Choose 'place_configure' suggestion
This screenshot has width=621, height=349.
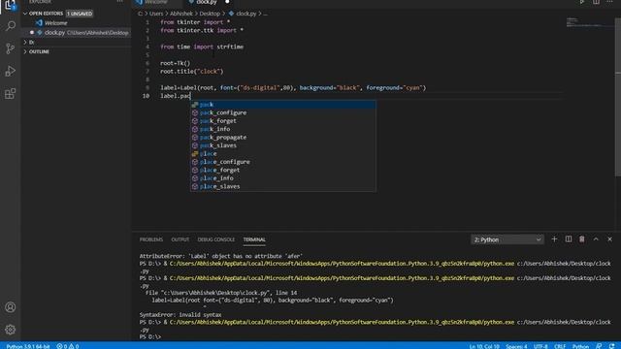pos(282,162)
